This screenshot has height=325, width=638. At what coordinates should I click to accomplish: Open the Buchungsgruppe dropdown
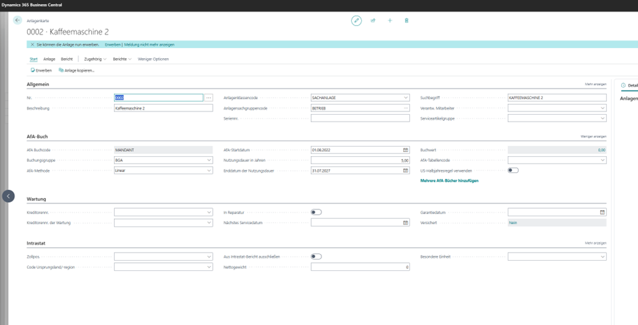[209, 160]
